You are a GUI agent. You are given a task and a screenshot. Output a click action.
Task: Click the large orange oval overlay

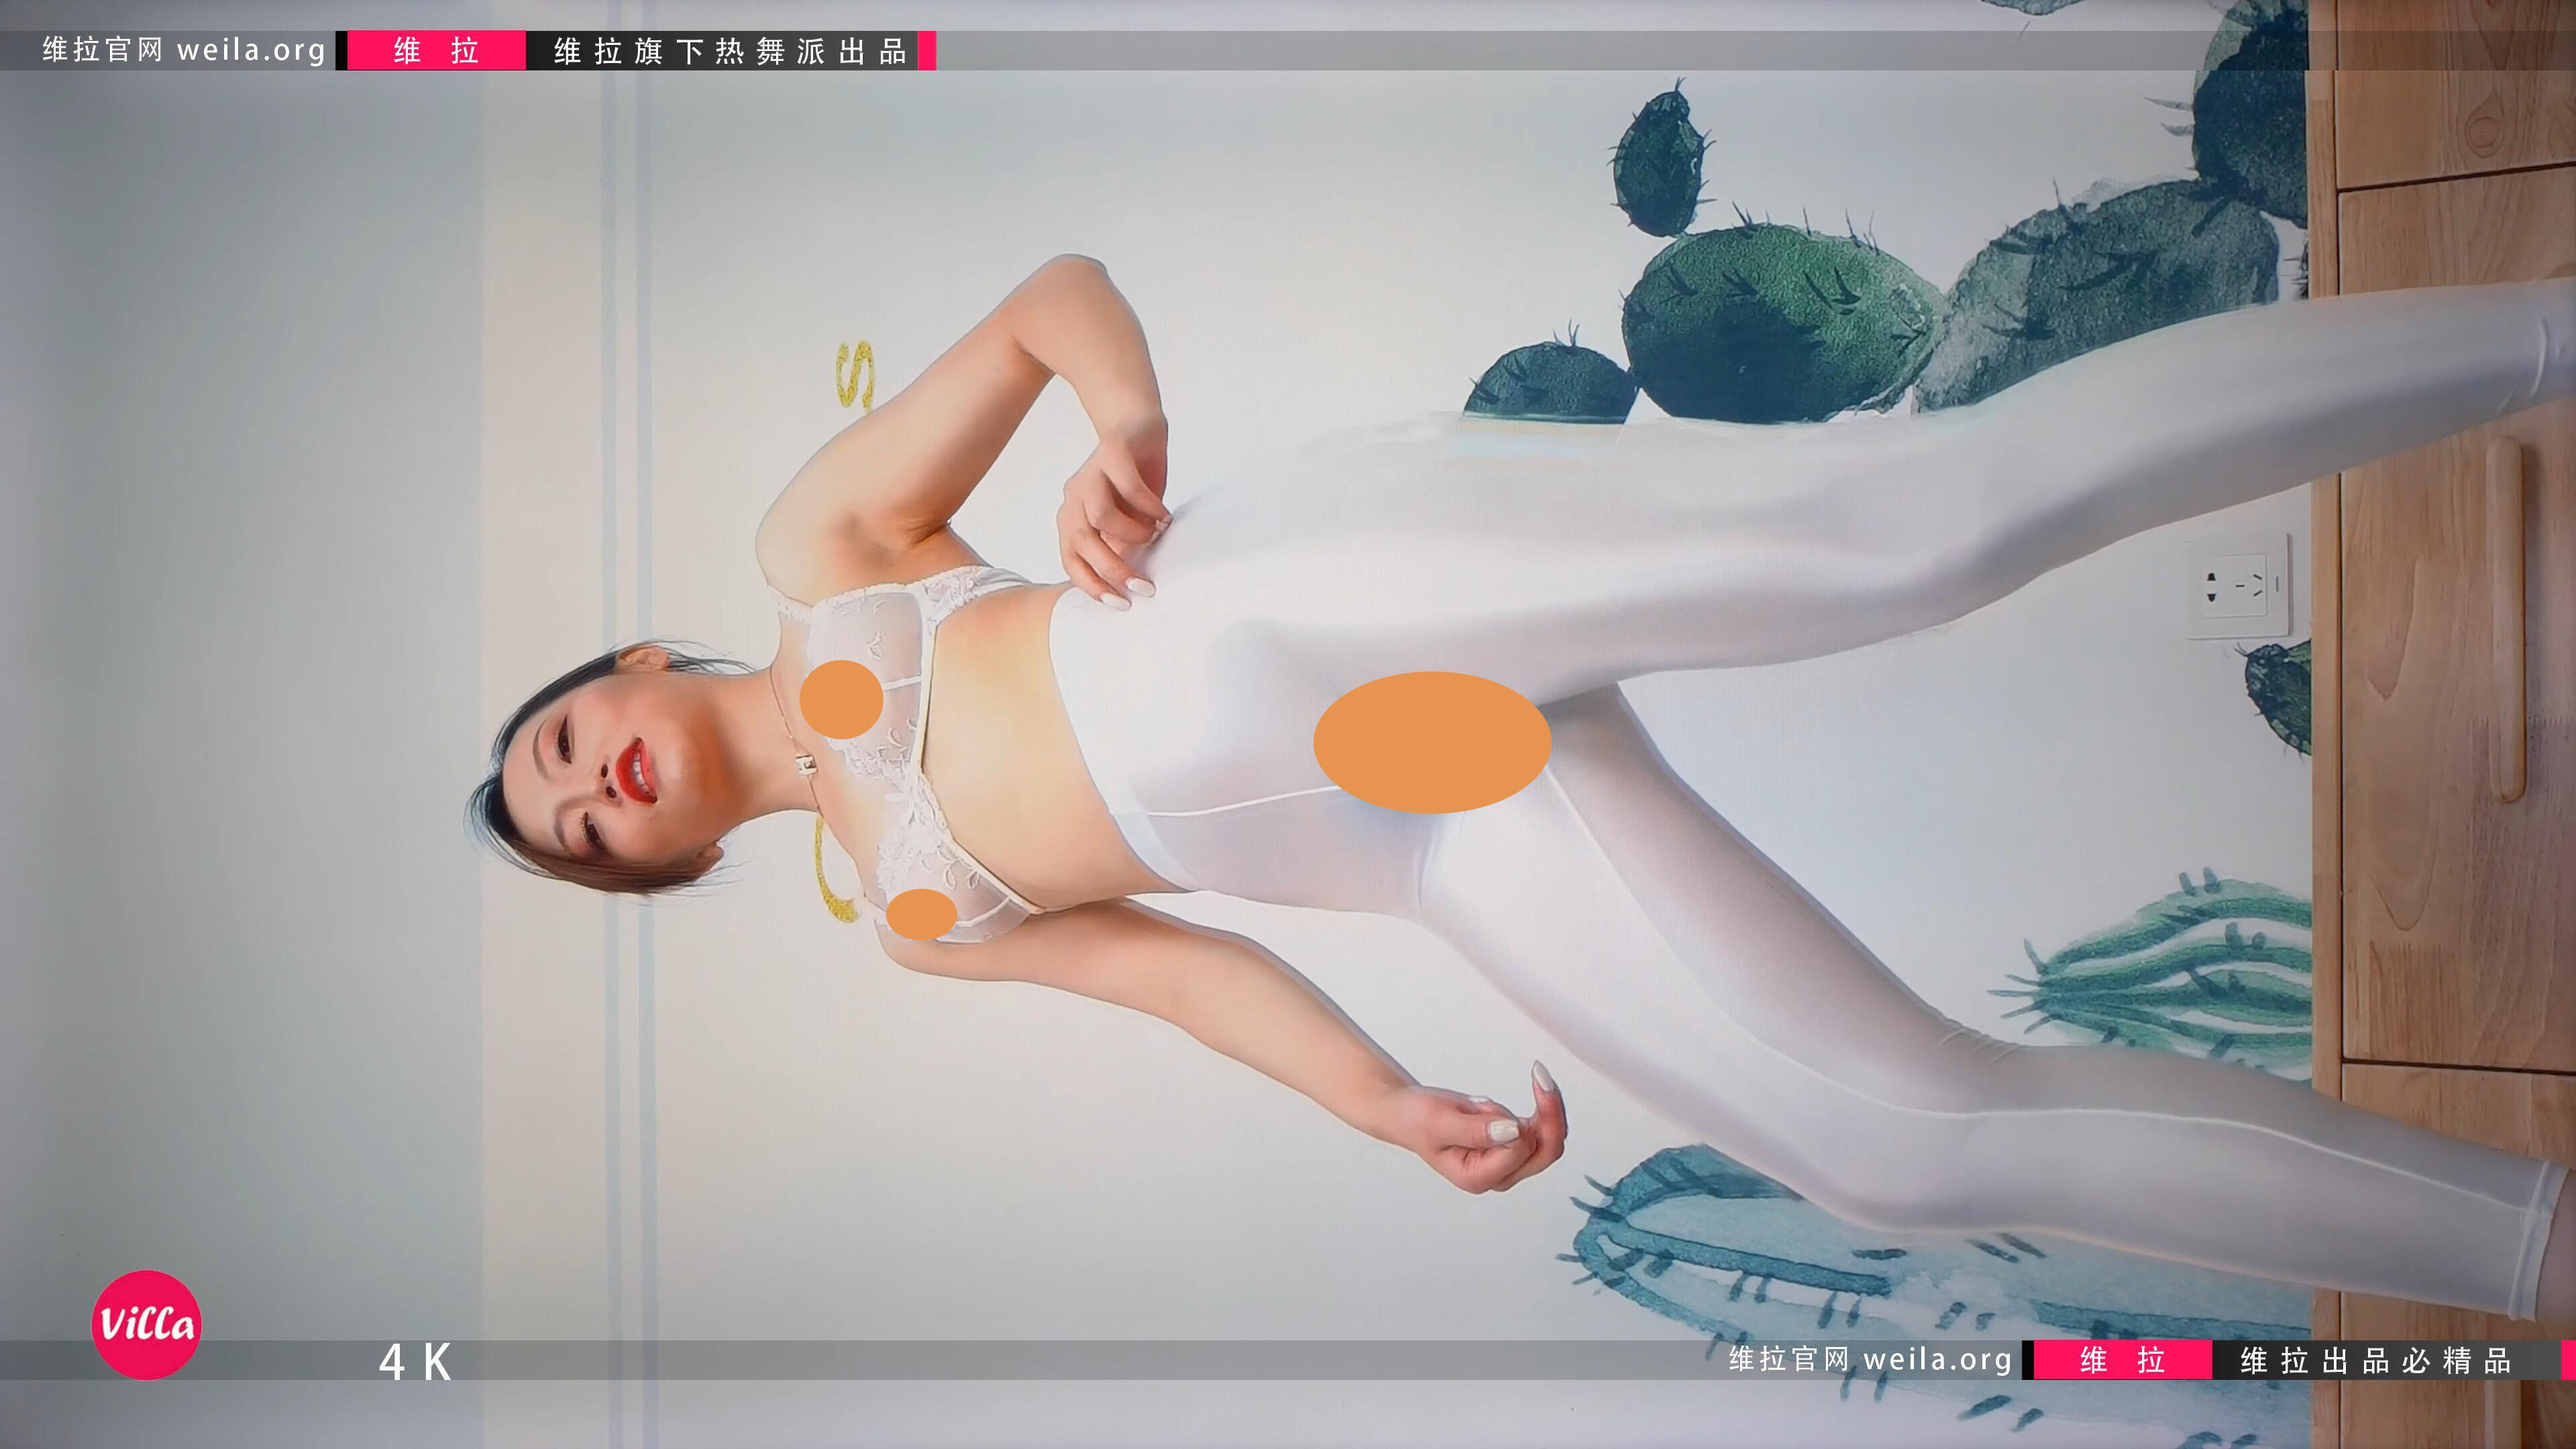pos(1431,741)
